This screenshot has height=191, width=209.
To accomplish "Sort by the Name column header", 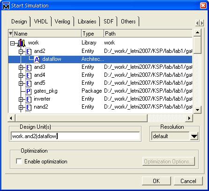I will click(47, 33).
